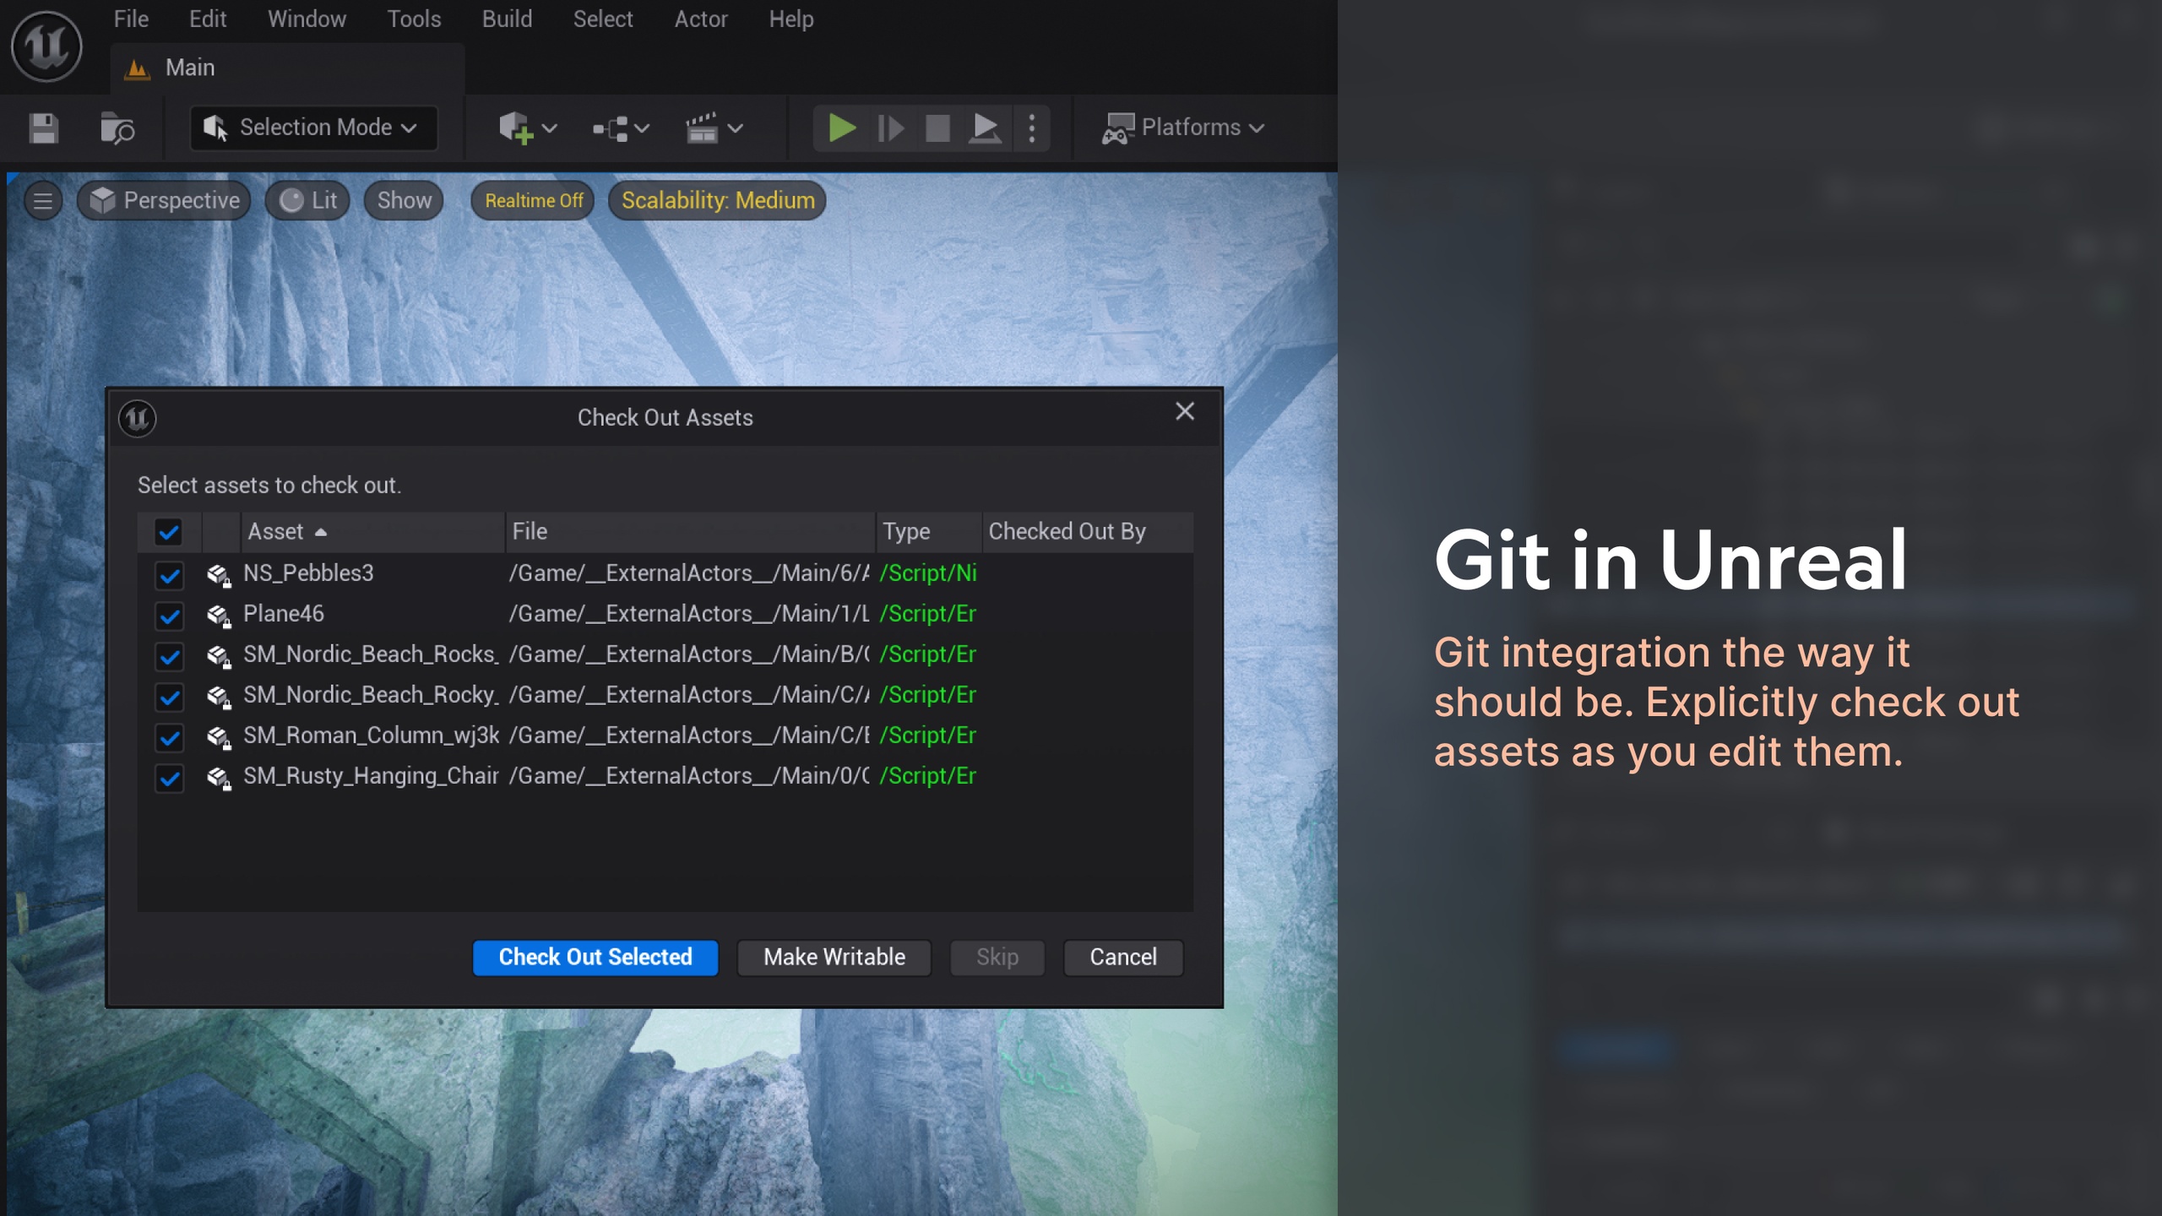The width and height of the screenshot is (2162, 1216).
Task: Click the Scalability: Medium warning button
Action: coord(718,200)
